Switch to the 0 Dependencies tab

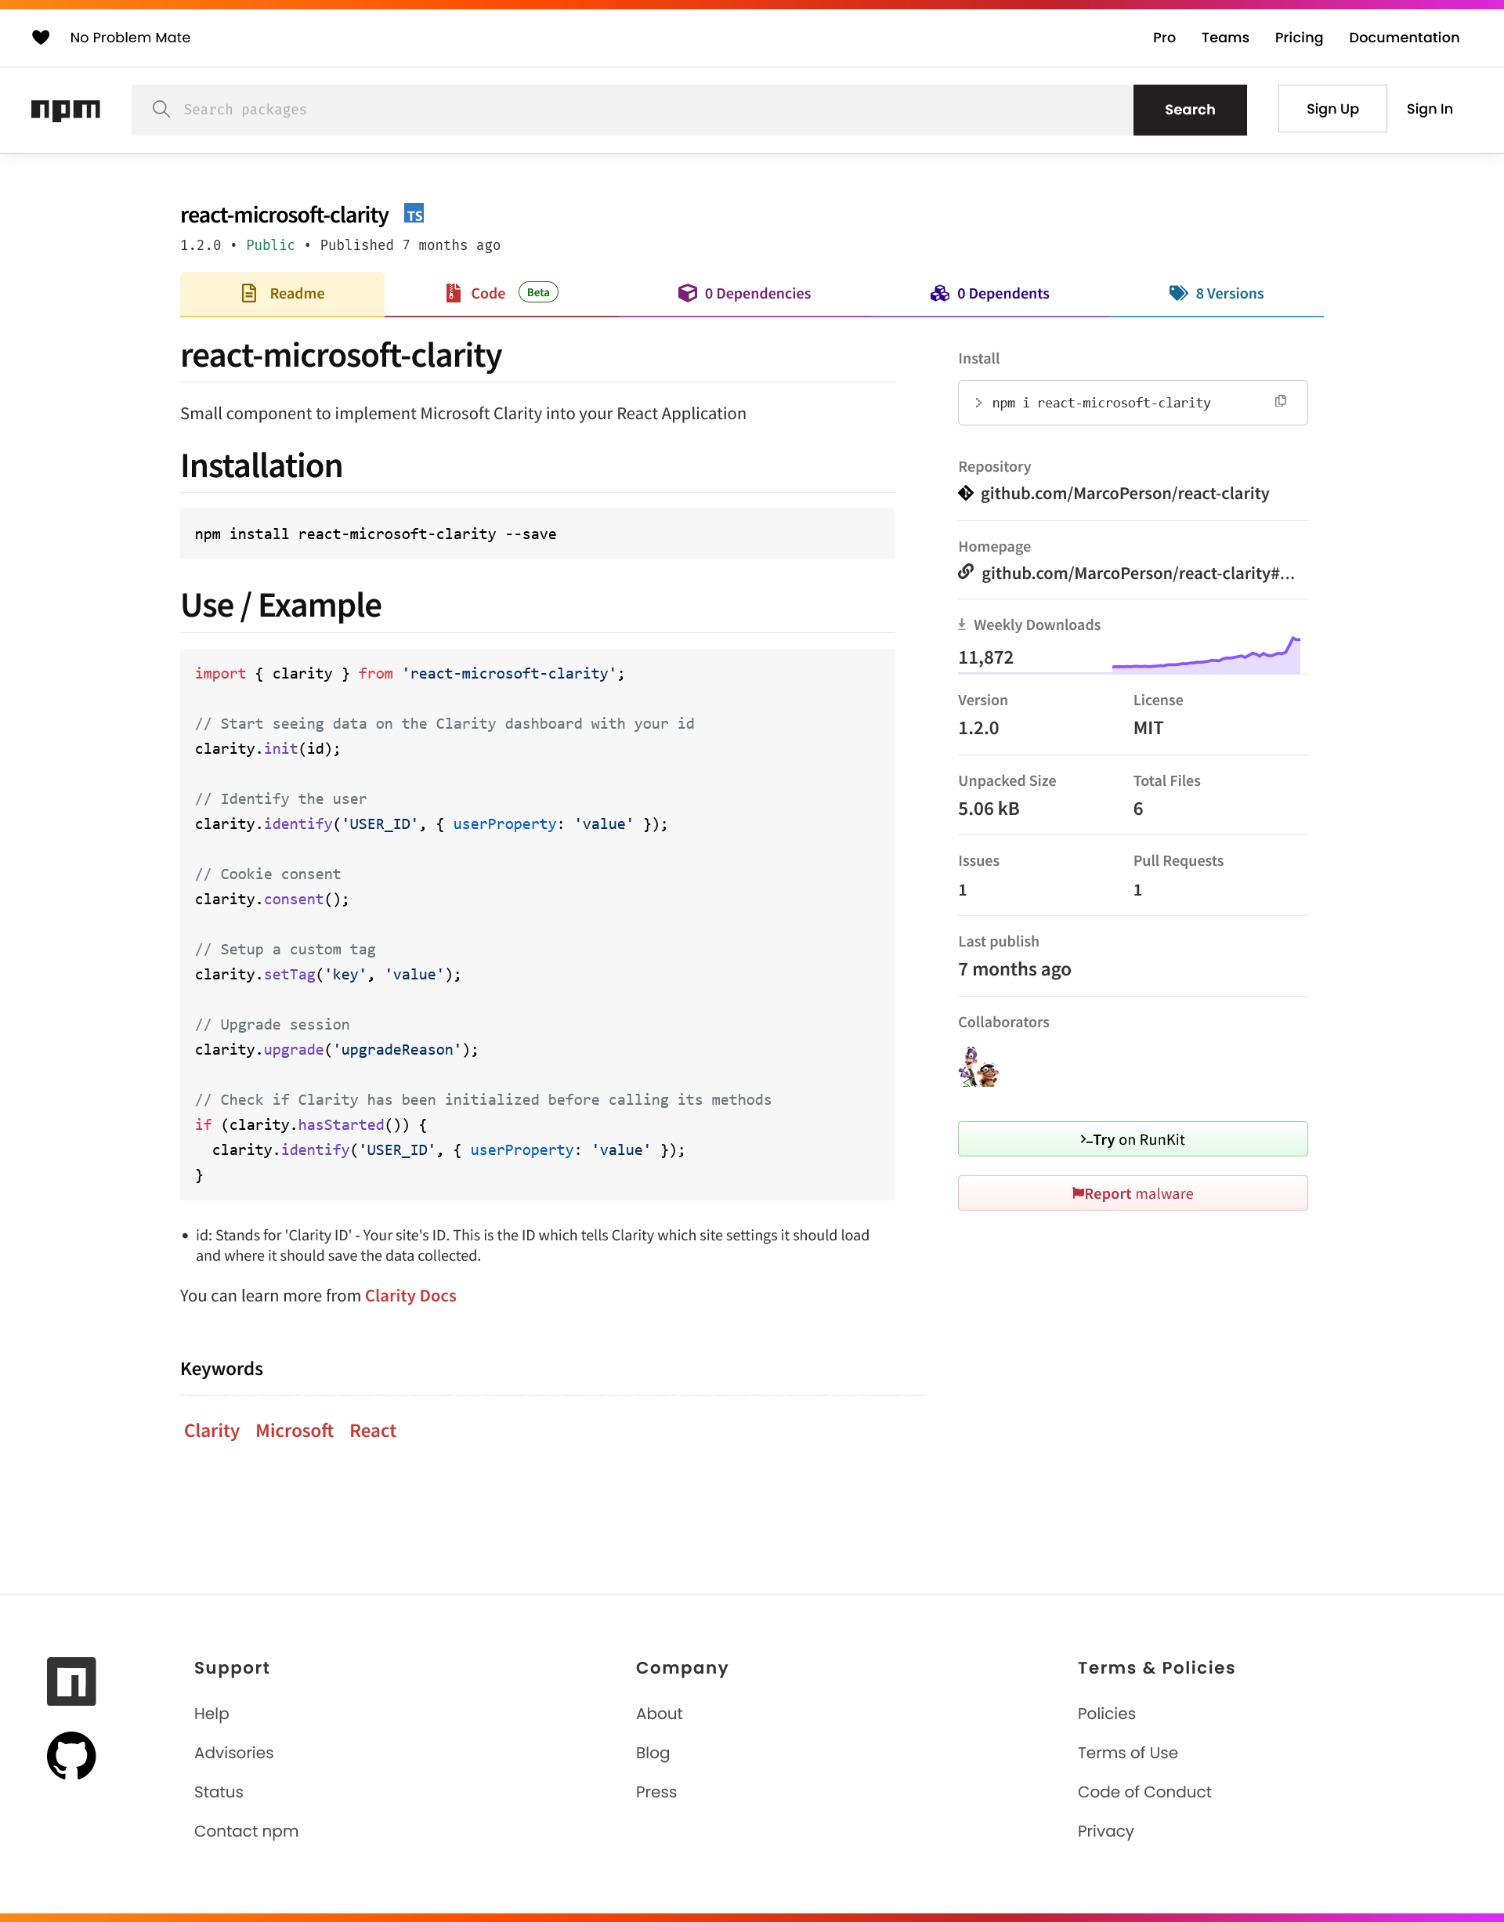point(744,293)
